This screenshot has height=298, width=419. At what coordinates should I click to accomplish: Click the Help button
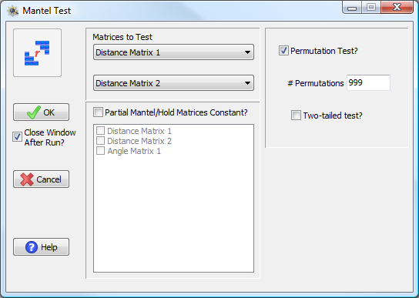pos(41,247)
